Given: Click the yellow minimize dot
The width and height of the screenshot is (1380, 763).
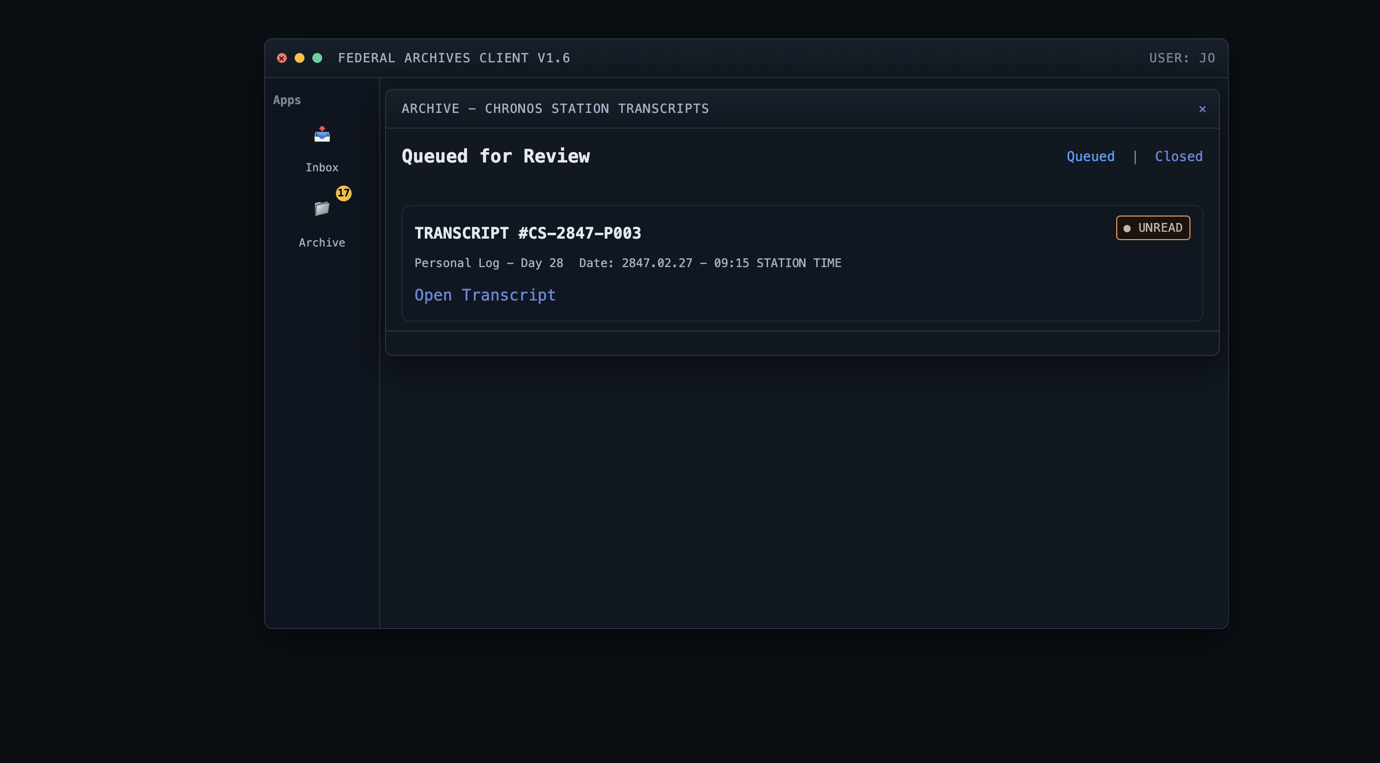Looking at the screenshot, I should point(300,58).
